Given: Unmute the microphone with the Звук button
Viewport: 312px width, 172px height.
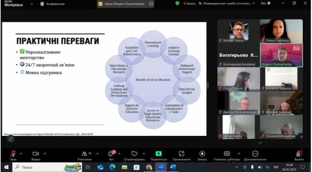Looking at the screenshot, I should [13, 154].
